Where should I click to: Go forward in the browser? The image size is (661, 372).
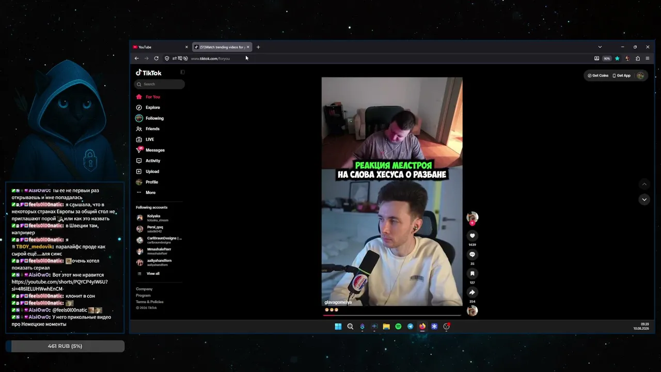[x=147, y=58]
